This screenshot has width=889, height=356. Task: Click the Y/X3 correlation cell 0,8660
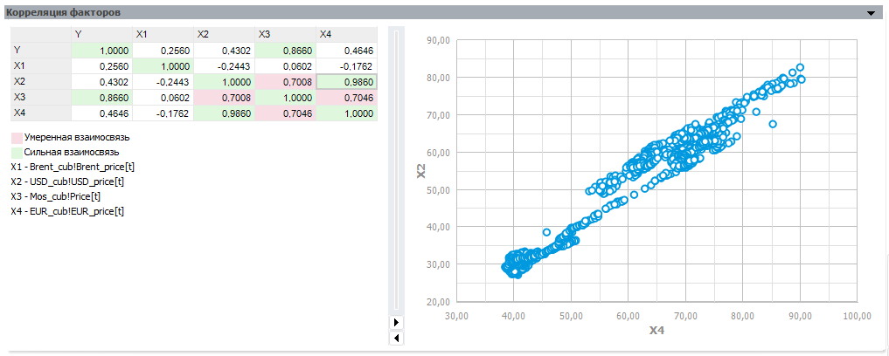285,51
